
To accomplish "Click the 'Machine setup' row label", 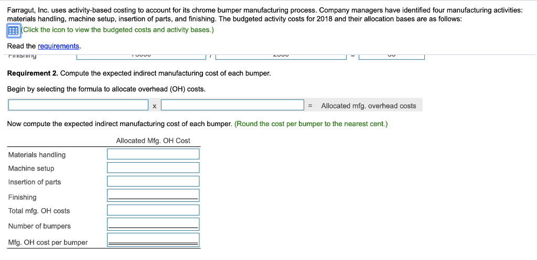I will pyautogui.click(x=31, y=168).
